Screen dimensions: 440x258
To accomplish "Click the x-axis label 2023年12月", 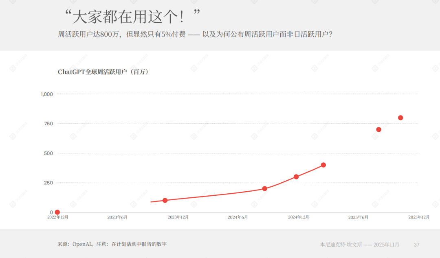I will [178, 217].
